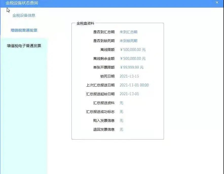Click the 购入发票信息 field label
Image resolution: width=224 pixels, height=174 pixels.
(x=104, y=121)
